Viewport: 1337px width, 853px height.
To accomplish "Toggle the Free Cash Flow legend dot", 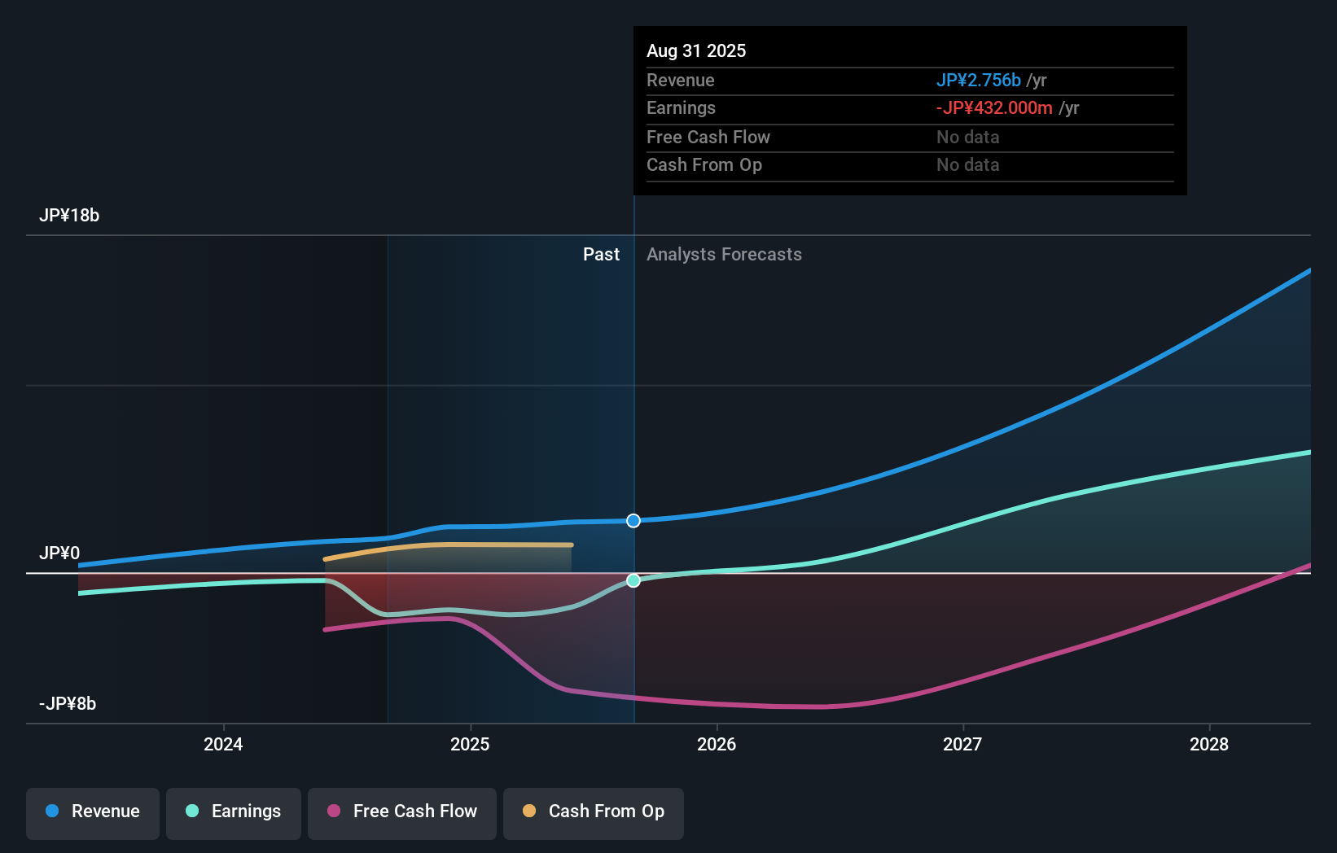I will coord(334,811).
